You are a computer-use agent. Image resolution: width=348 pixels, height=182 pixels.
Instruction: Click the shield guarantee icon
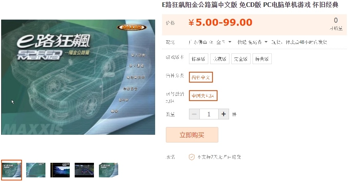click(x=192, y=157)
